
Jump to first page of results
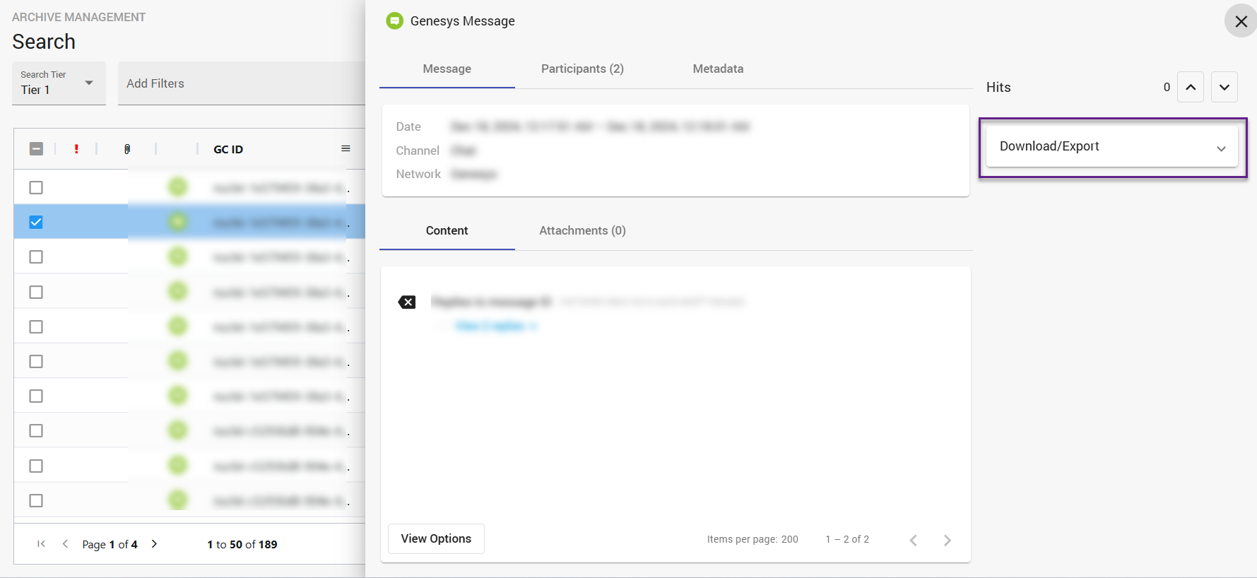tap(41, 543)
